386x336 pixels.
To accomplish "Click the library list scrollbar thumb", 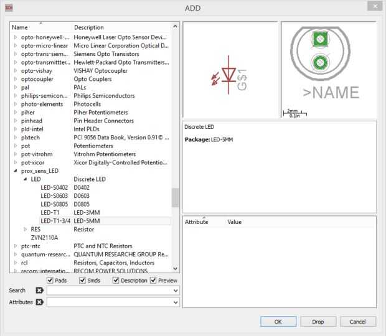I will [176, 198].
